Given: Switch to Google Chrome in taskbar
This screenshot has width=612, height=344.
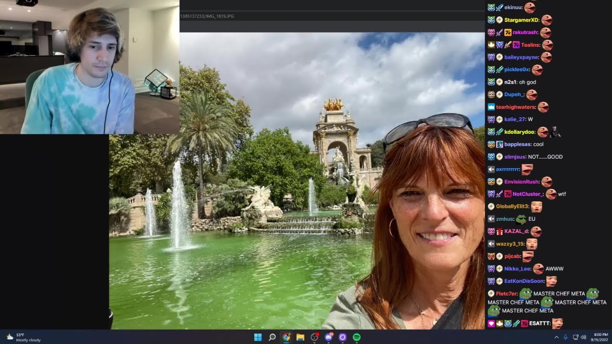Looking at the screenshot, I should point(286,337).
